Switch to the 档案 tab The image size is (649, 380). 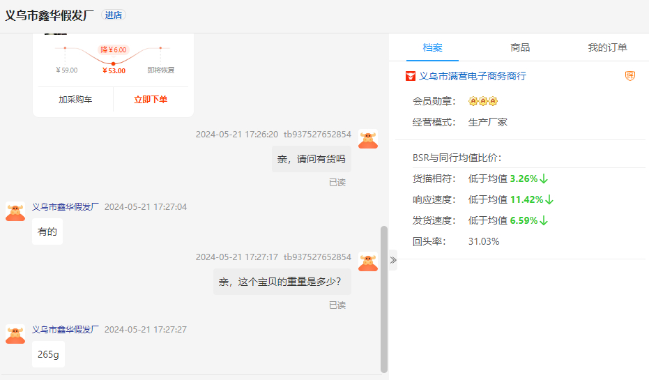(432, 47)
